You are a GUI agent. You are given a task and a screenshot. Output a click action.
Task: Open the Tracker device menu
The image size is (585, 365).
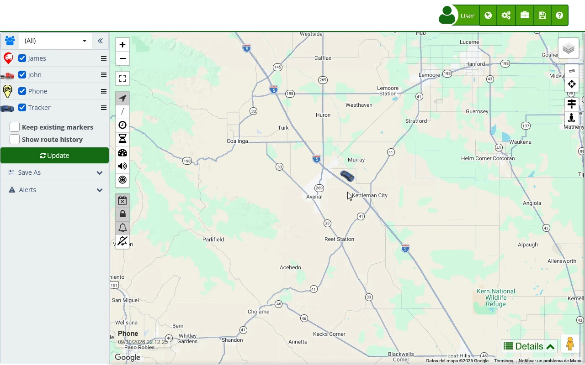click(104, 108)
